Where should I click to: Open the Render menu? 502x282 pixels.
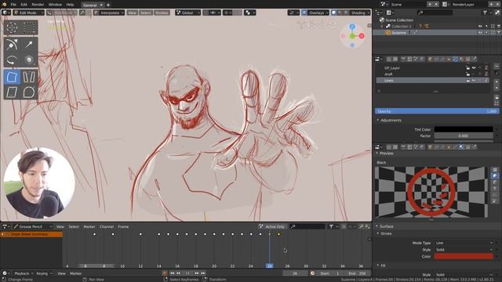pos(38,5)
